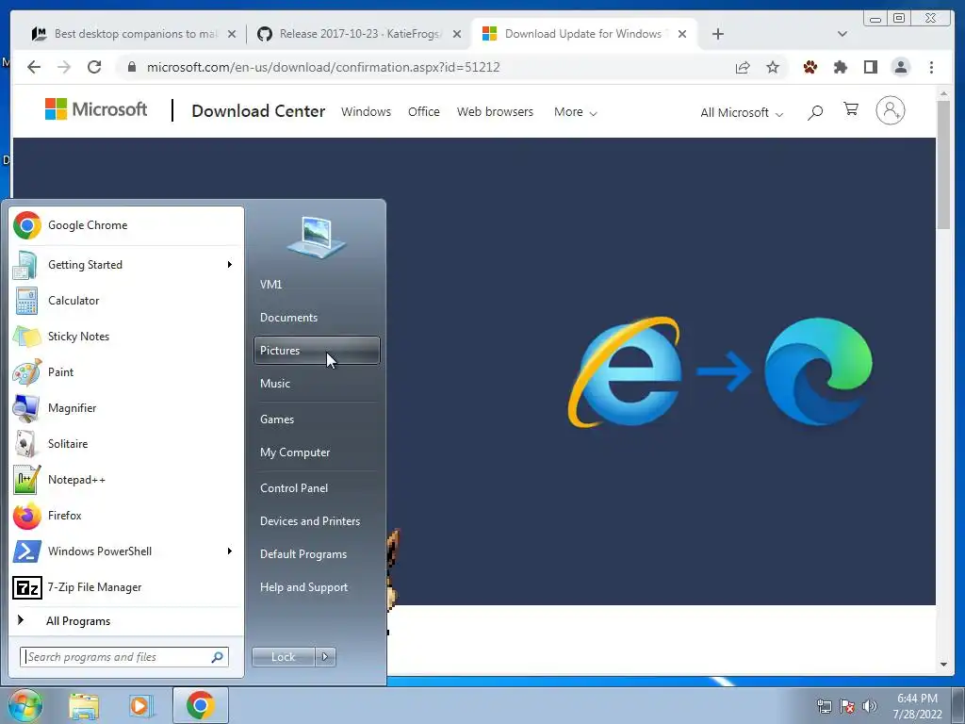
Task: Expand Windows PowerShell jump list arrow
Action: click(x=230, y=551)
